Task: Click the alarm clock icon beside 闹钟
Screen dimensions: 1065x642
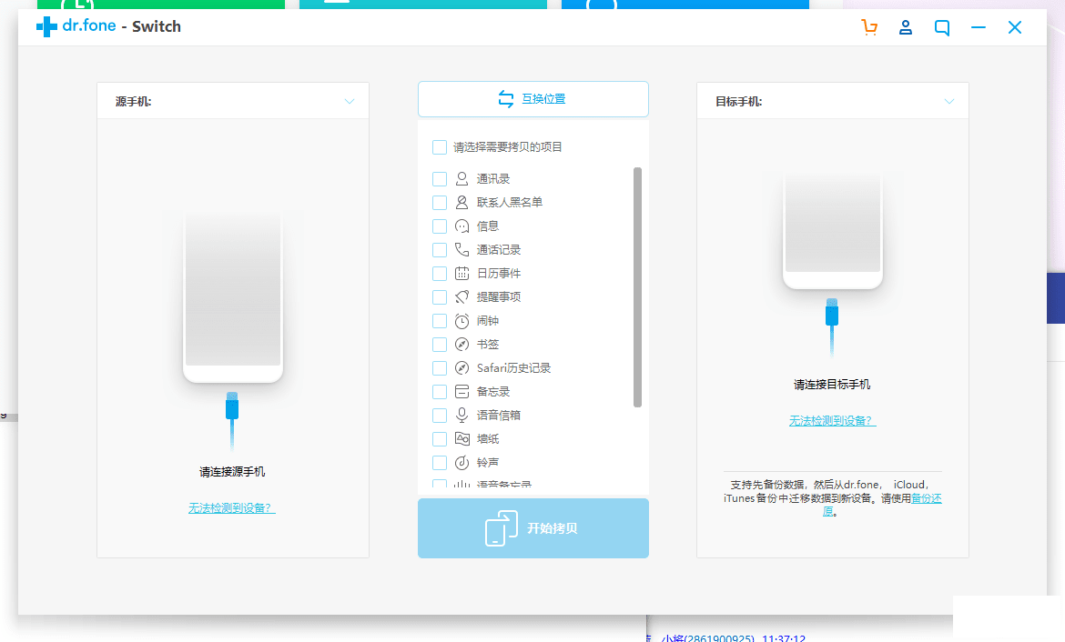Action: pos(461,320)
